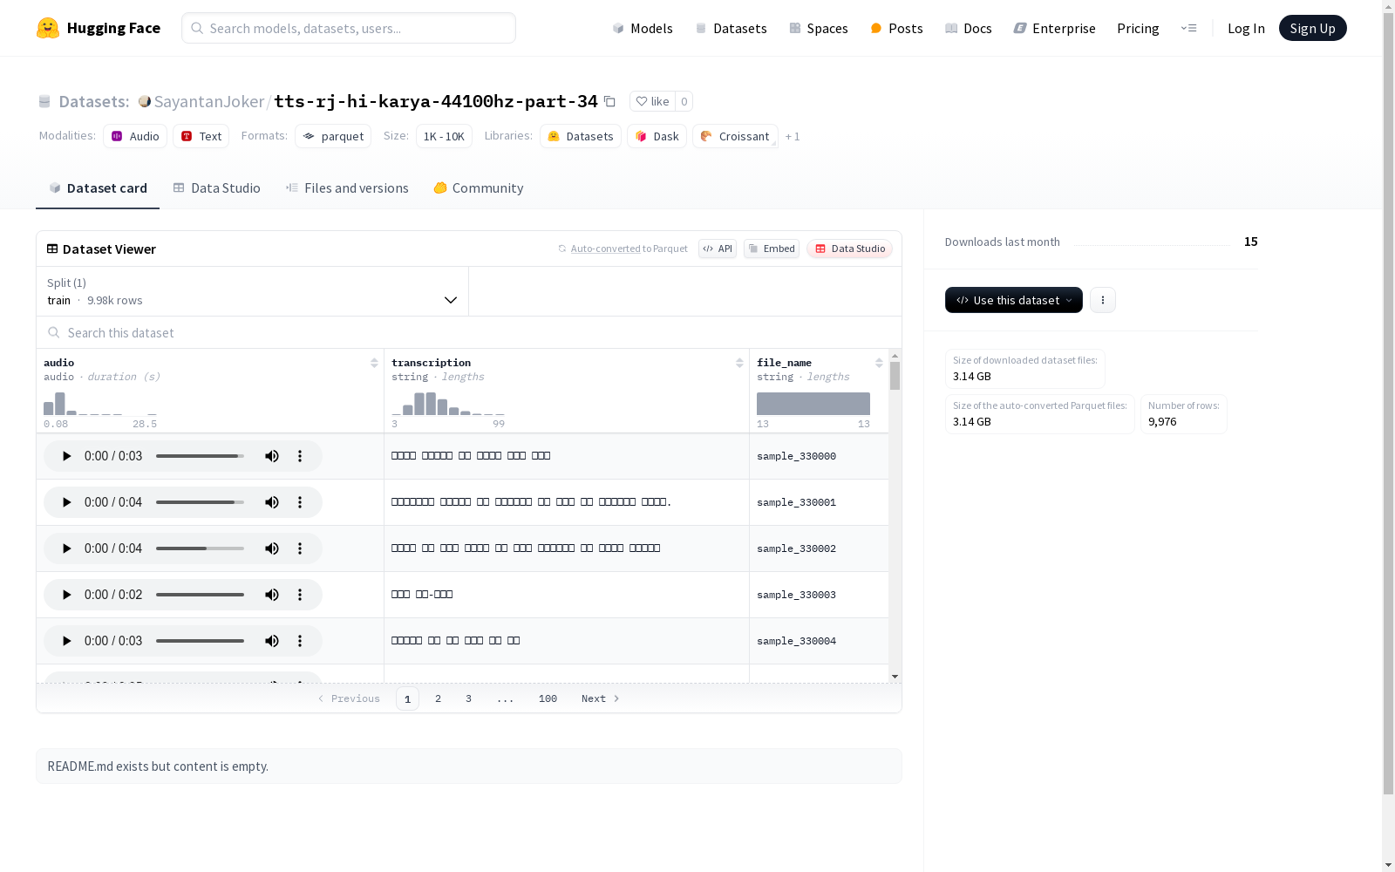Open Spaces in top navigation
The height and width of the screenshot is (872, 1395).
click(819, 28)
